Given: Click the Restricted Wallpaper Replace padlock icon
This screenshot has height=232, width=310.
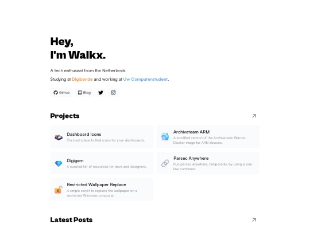Looking at the screenshot, I should (59, 190).
